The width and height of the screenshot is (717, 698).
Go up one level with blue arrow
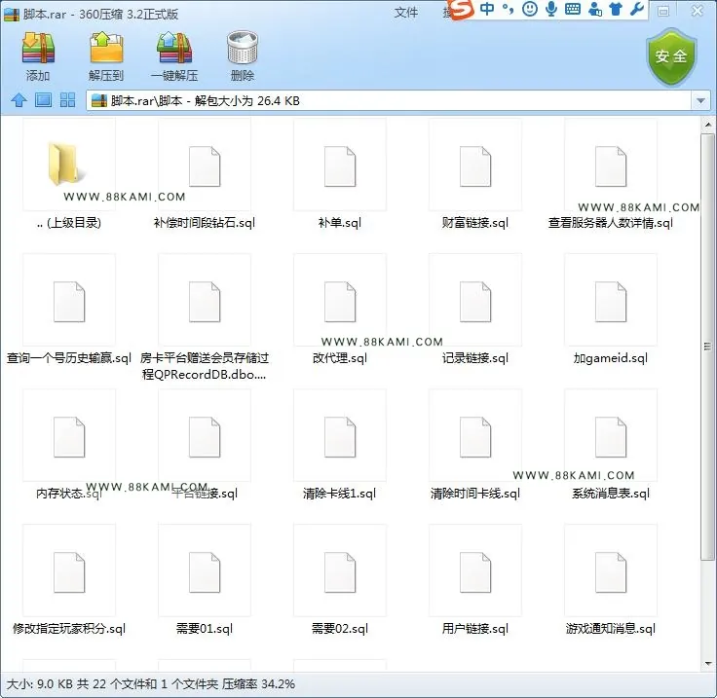pos(19,100)
